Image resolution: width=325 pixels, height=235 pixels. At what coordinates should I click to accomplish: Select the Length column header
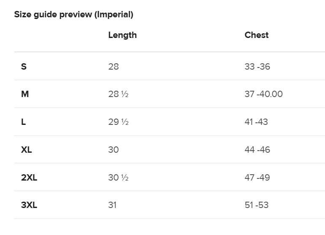(122, 35)
